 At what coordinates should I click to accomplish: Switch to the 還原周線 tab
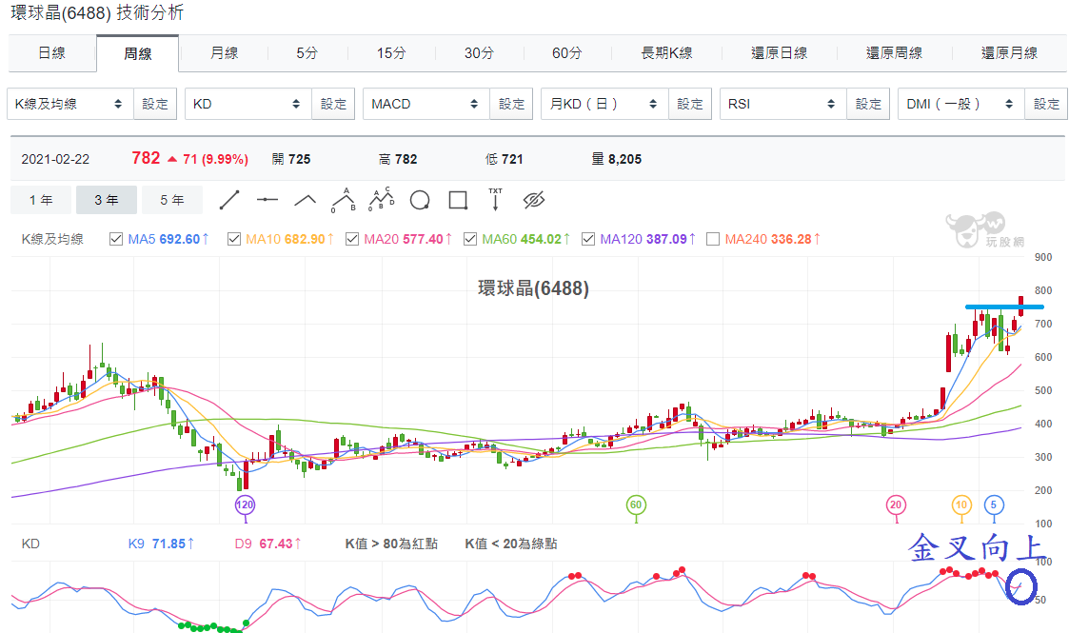coord(894,53)
